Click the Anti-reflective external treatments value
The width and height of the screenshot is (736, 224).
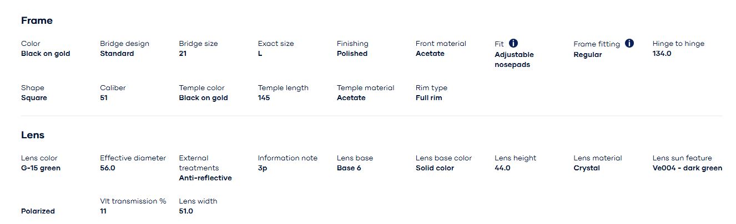tap(205, 178)
